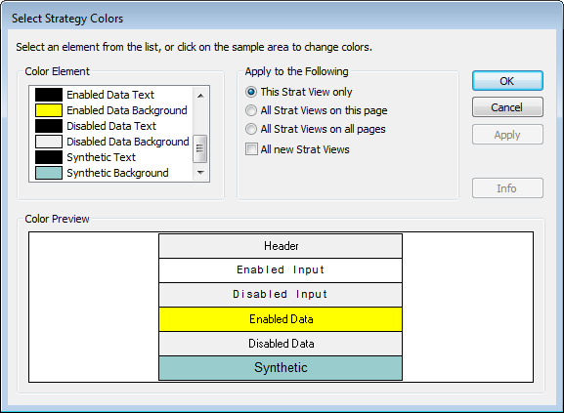Select the Enabled Data Text black swatch
The width and height of the screenshot is (564, 413).
click(49, 95)
